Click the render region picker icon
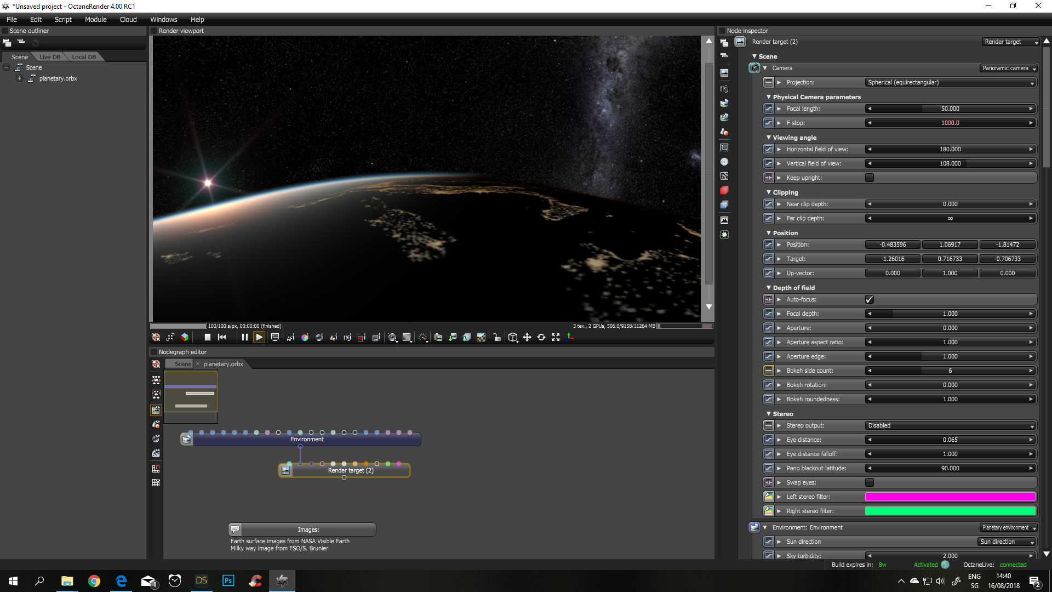This screenshot has width=1052, height=592. (362, 338)
